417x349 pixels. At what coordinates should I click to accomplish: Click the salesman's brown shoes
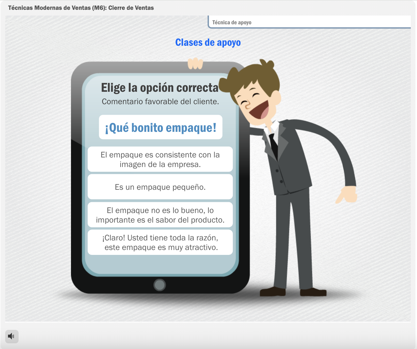pyautogui.click(x=293, y=292)
